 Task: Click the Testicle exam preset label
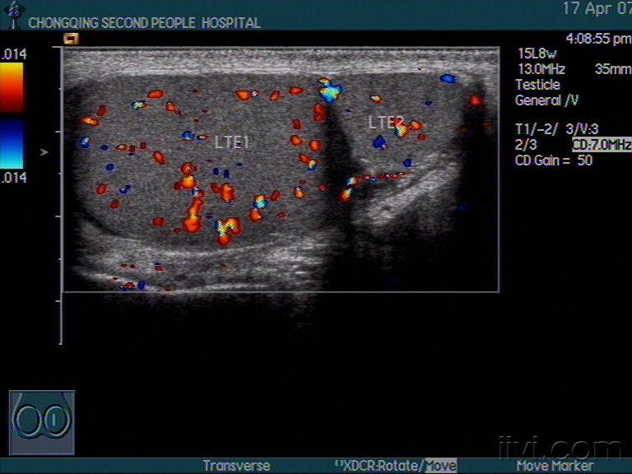tap(537, 85)
